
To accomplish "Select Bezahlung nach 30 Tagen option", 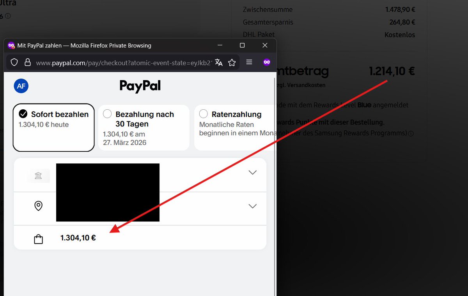I will 144,128.
